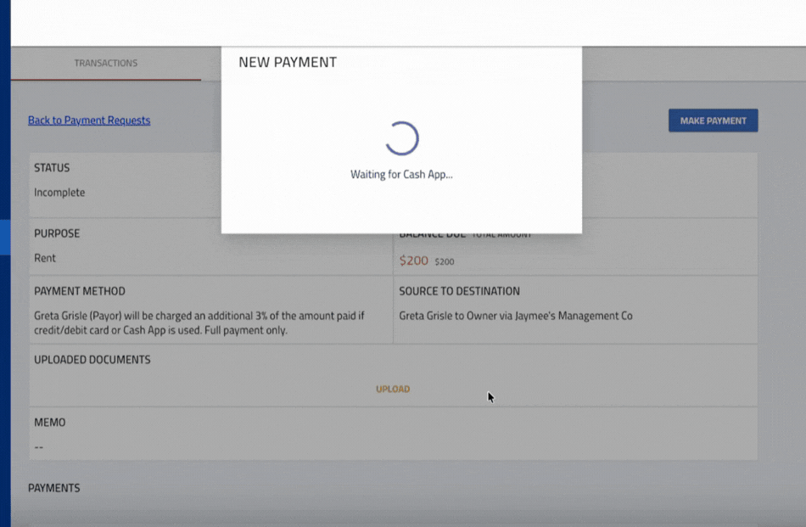The image size is (806, 527).
Task: Click the loading spinner in New Payment dialog
Action: pyautogui.click(x=402, y=138)
